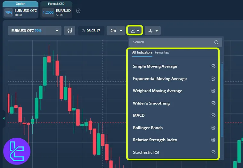Image resolution: width=243 pixels, height=168 pixels.
Task: Click the 06:03:17 timer display
Action: (x=91, y=31)
